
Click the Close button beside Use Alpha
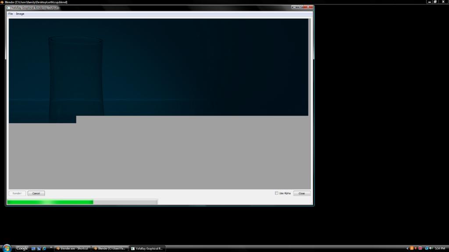[x=302, y=193]
